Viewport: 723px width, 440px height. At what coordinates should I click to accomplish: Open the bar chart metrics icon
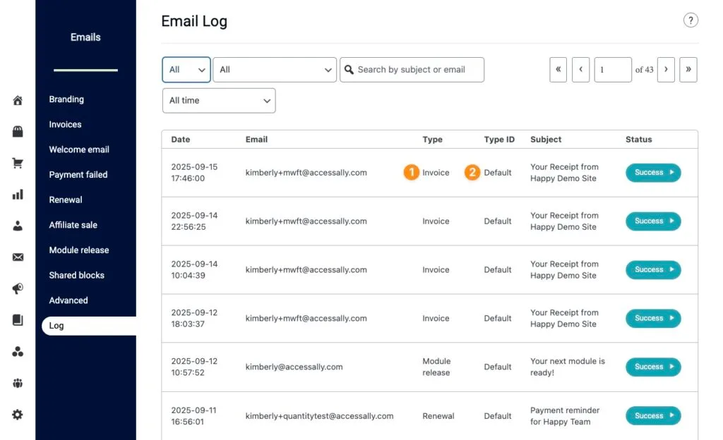coord(18,195)
